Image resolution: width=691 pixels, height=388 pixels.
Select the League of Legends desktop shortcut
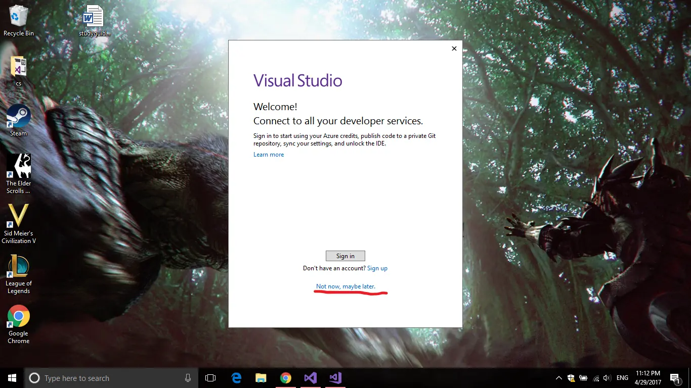tap(19, 274)
